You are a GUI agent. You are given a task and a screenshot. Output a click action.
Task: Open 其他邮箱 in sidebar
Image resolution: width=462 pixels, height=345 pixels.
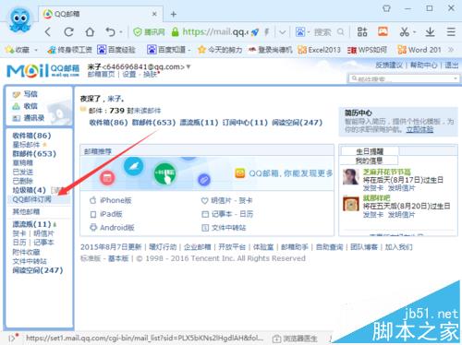click(x=26, y=212)
